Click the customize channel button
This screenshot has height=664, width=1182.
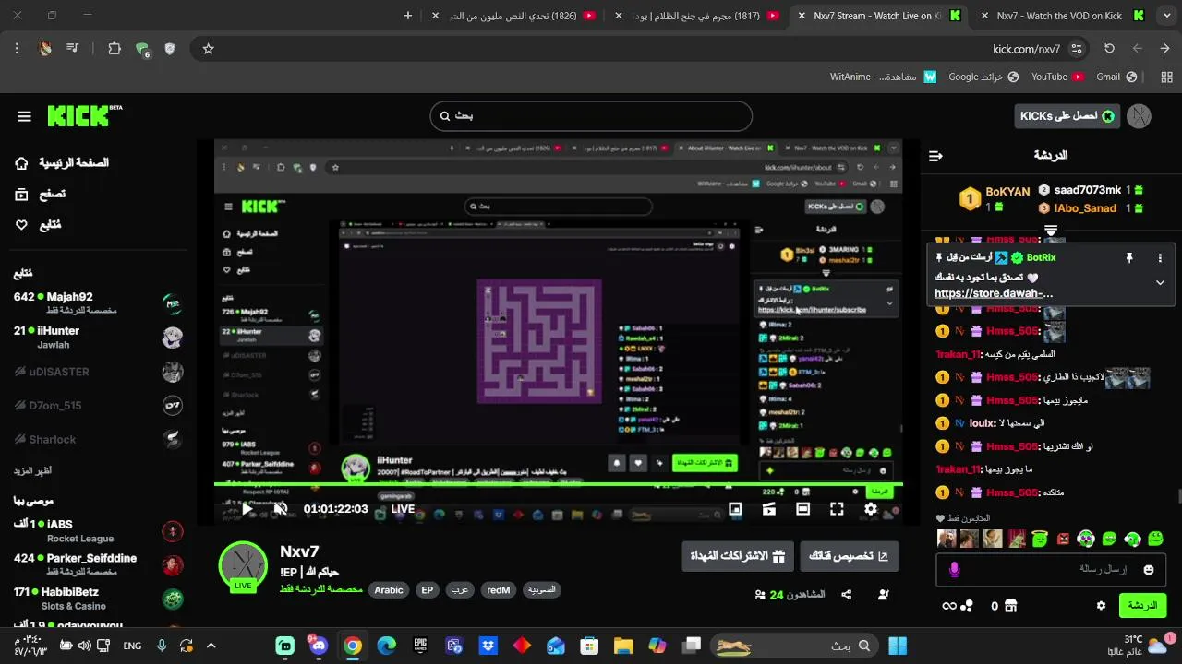point(849,556)
